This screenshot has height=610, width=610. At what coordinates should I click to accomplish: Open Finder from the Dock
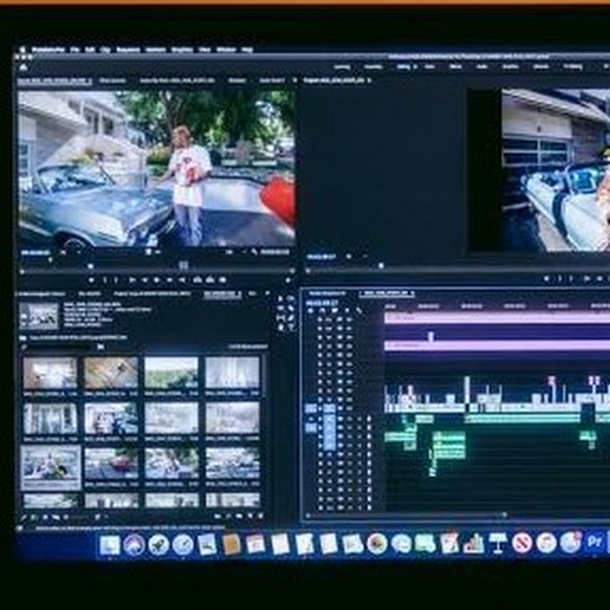(x=110, y=544)
